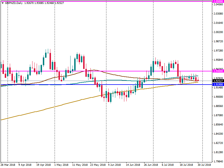Click the 28 Mar 2018 date label
Image resolution: width=224 pixels, height=168 pixels.
tap(8, 165)
